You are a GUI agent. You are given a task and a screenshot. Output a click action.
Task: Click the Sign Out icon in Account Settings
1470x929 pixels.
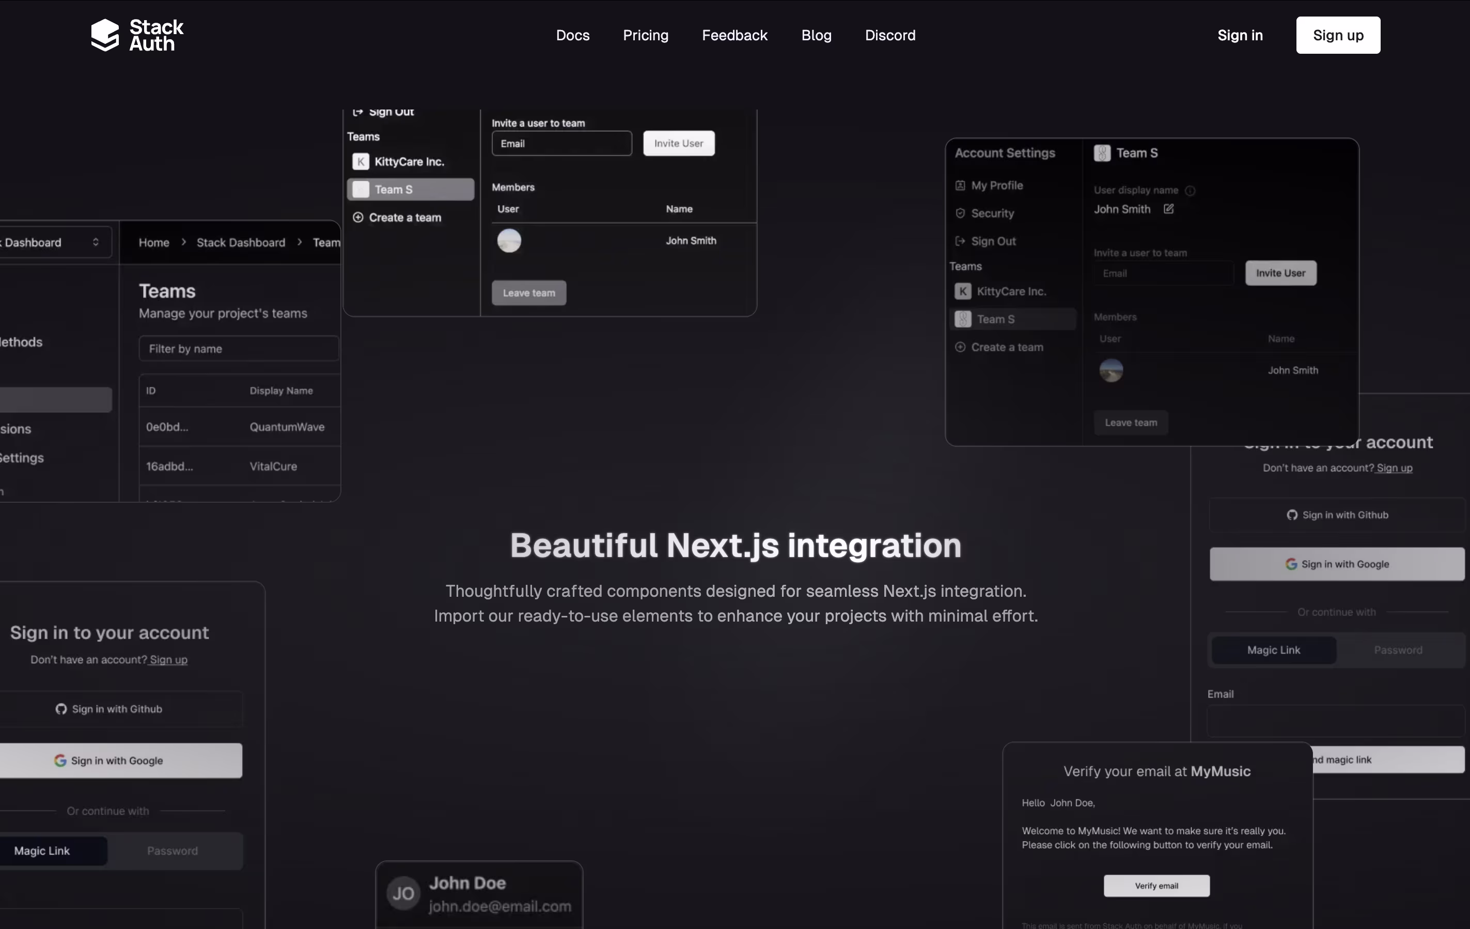pyautogui.click(x=960, y=241)
